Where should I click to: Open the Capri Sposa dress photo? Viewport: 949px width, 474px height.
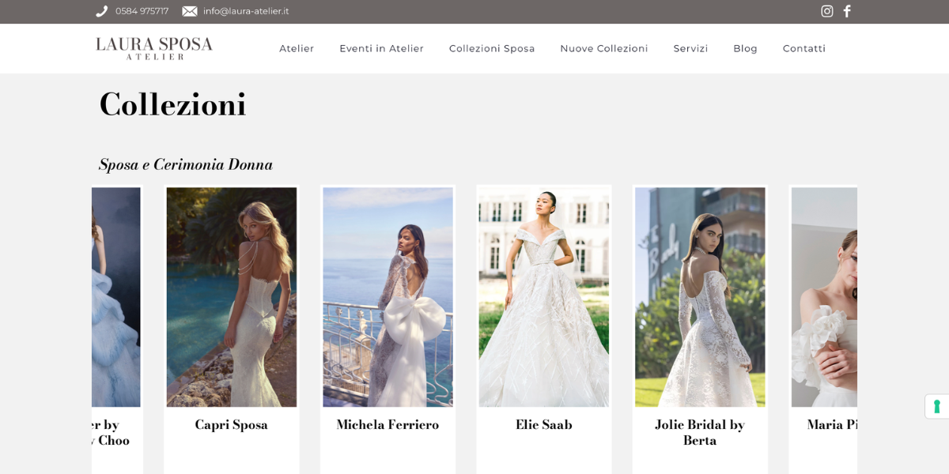(x=232, y=297)
